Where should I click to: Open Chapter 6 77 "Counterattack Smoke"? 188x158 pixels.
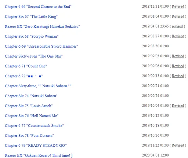click(34, 125)
